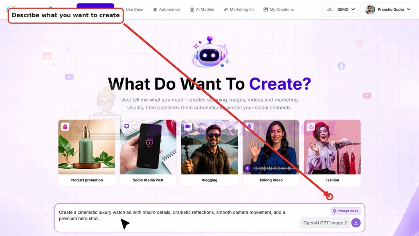Click the video camera icon on Vlogging card
The height and width of the screenshot is (236, 419).
click(188, 126)
